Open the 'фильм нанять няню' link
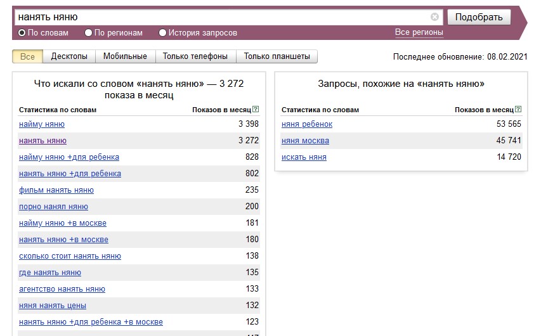 [56, 190]
